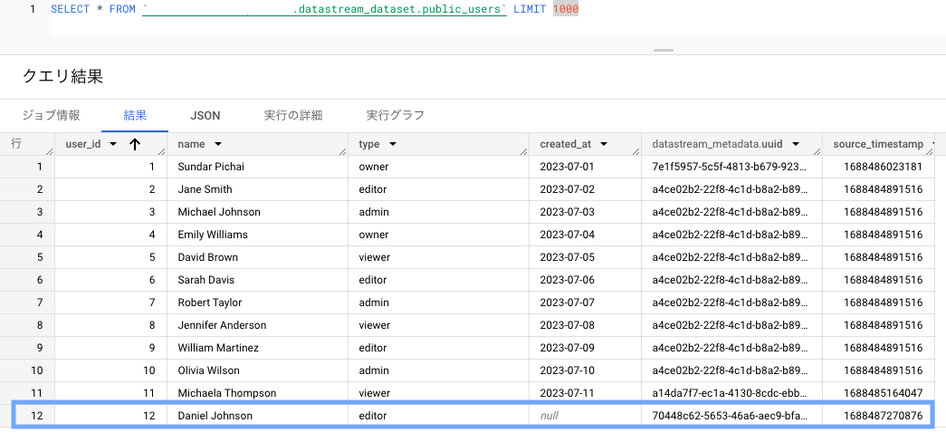Click the resize handle of created_at column

pyautogui.click(x=635, y=151)
